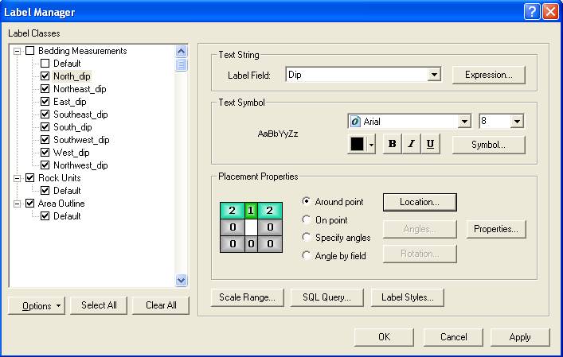Image resolution: width=563 pixels, height=357 pixels.
Task: Open the text color dropdown arrow
Action: pyautogui.click(x=372, y=145)
